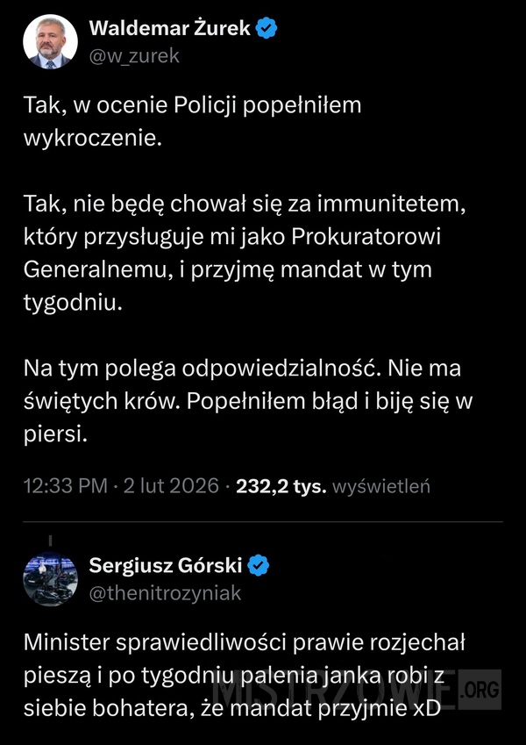Click verified badge next to Waldemar Żurek
Screen dimensions: 526x745
click(x=267, y=29)
